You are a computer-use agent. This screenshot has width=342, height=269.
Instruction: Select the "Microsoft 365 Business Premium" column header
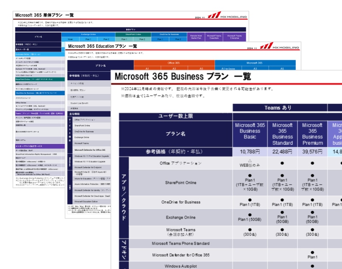[313, 134]
